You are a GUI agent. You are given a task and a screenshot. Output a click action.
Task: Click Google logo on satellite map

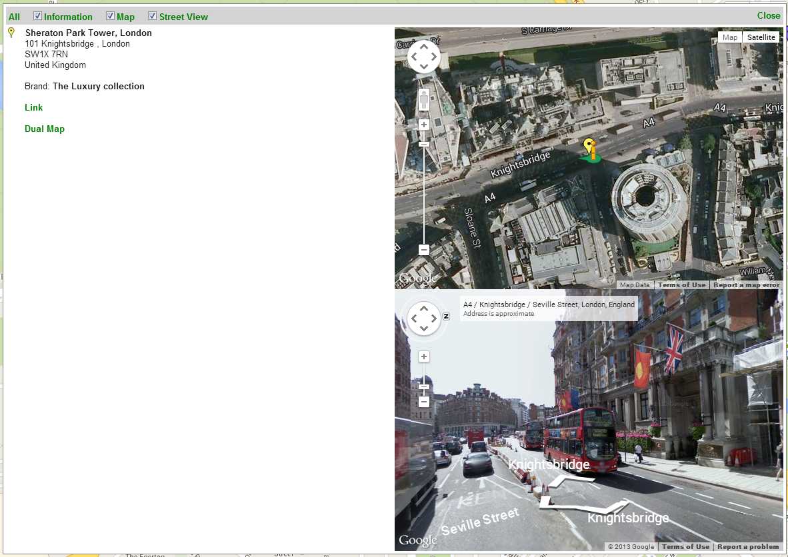tap(417, 278)
